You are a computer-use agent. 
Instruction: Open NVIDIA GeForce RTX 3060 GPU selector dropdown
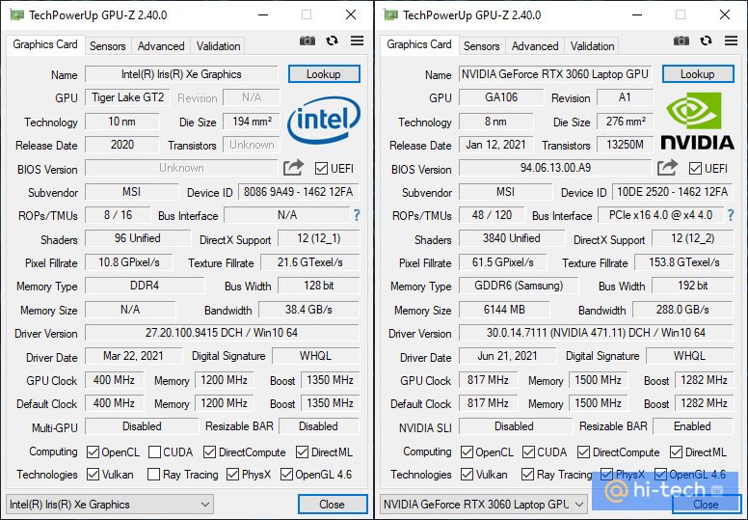484,505
